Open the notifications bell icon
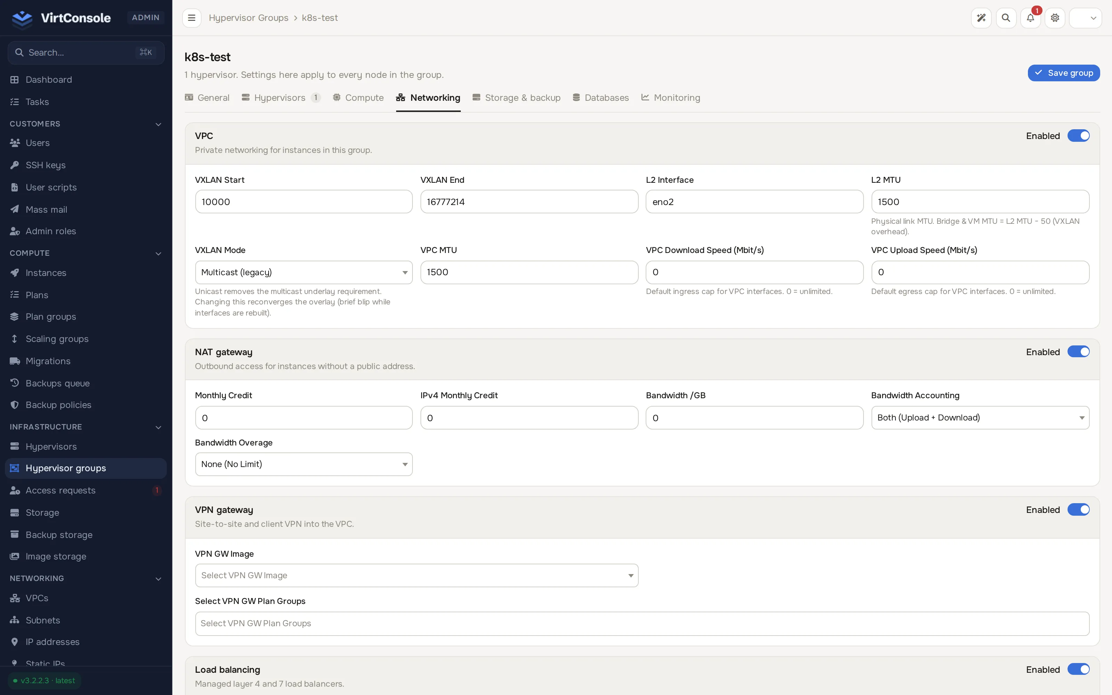This screenshot has width=1112, height=695. pos(1030,18)
